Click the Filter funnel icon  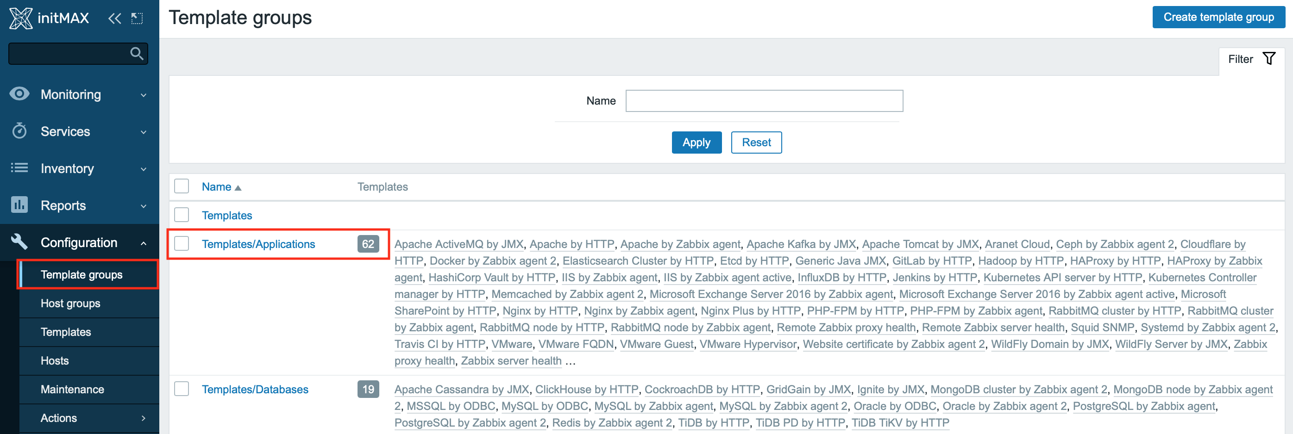[x=1268, y=59]
